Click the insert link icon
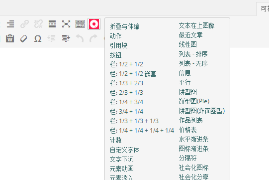The image size is (269, 180). 24,24
